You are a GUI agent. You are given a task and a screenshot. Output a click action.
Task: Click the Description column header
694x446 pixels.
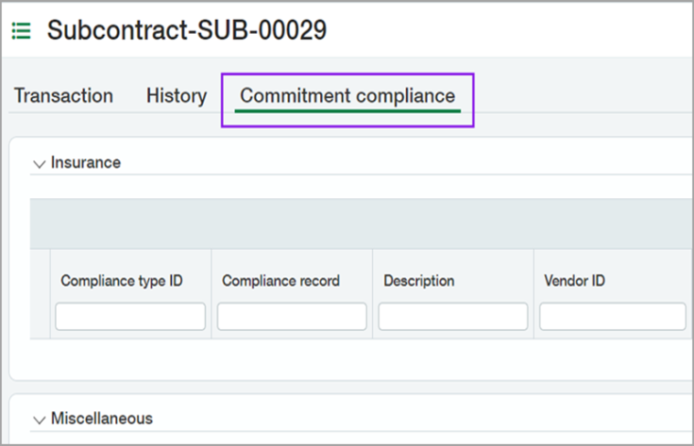coord(418,281)
